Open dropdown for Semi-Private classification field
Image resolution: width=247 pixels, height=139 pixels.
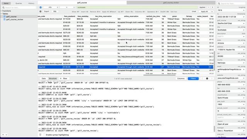point(244,98)
